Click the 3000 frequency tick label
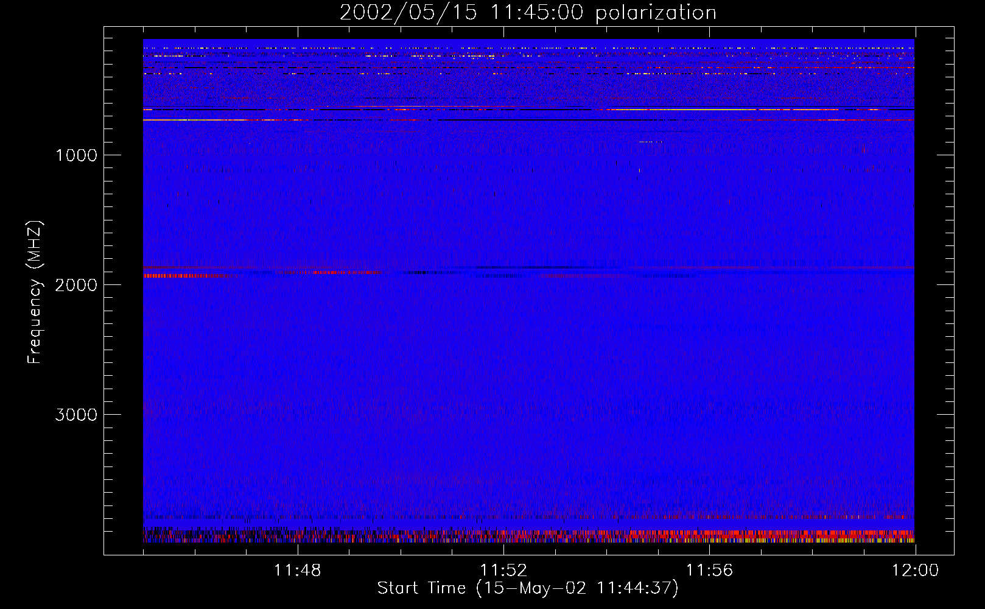The height and width of the screenshot is (609, 985). click(x=76, y=415)
